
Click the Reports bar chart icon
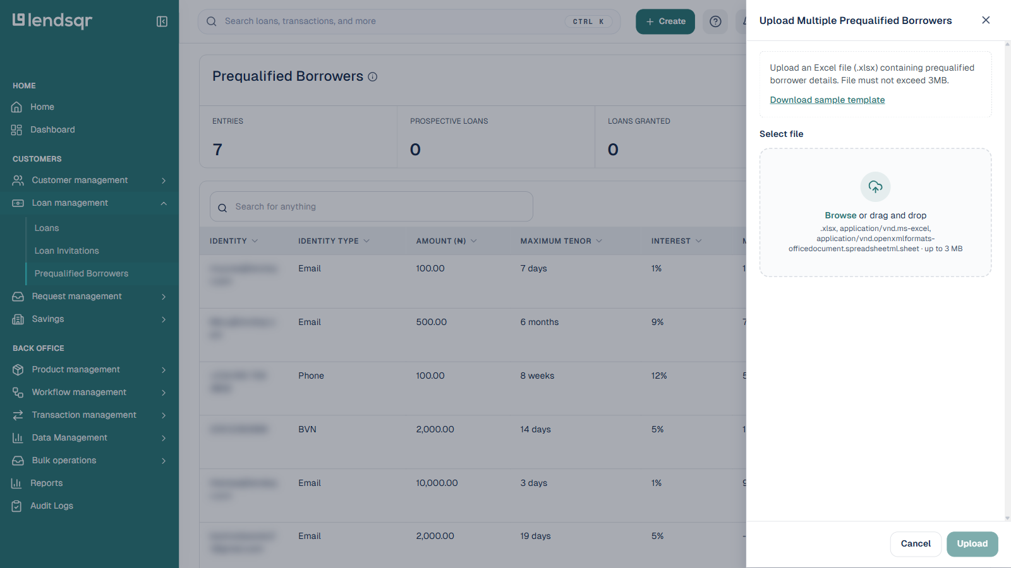[x=16, y=483]
